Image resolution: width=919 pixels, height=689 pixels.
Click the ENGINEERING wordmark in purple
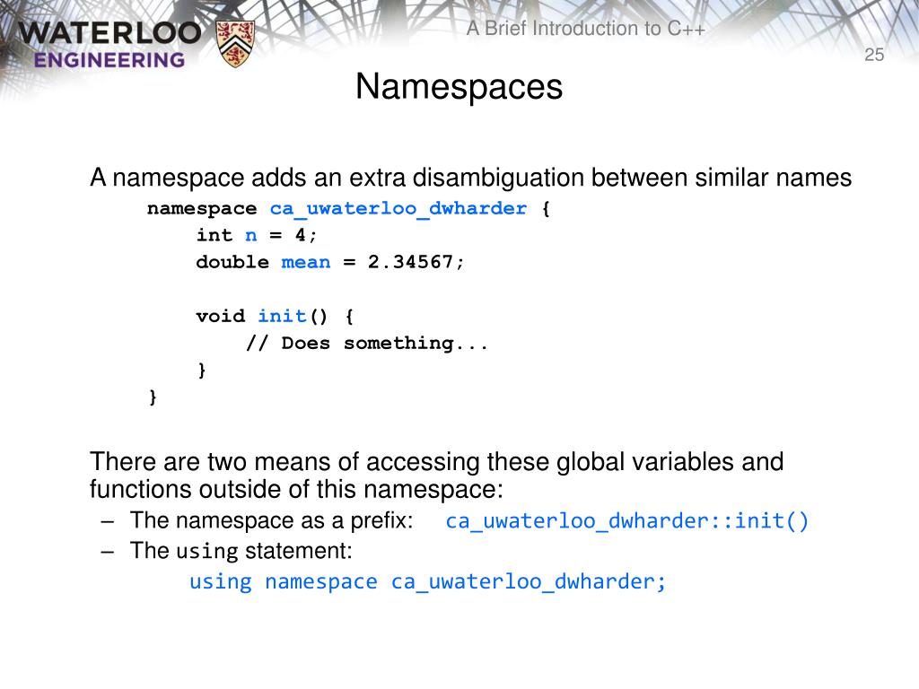[109, 60]
